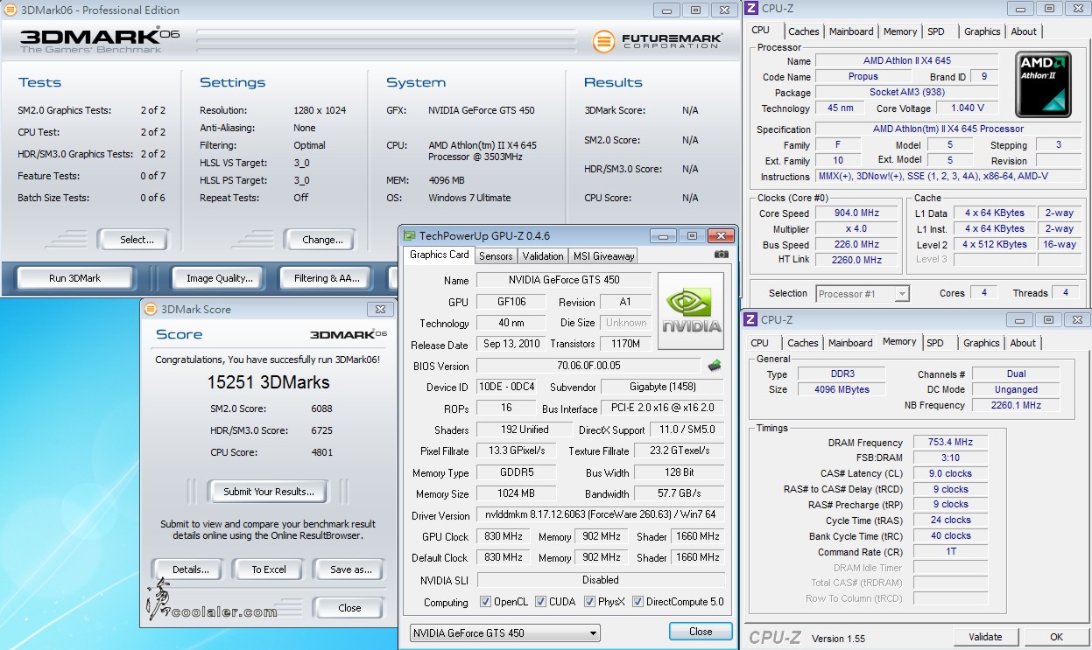Click the Package value Socket AM3 (938)
The height and width of the screenshot is (650, 1092).
click(906, 92)
